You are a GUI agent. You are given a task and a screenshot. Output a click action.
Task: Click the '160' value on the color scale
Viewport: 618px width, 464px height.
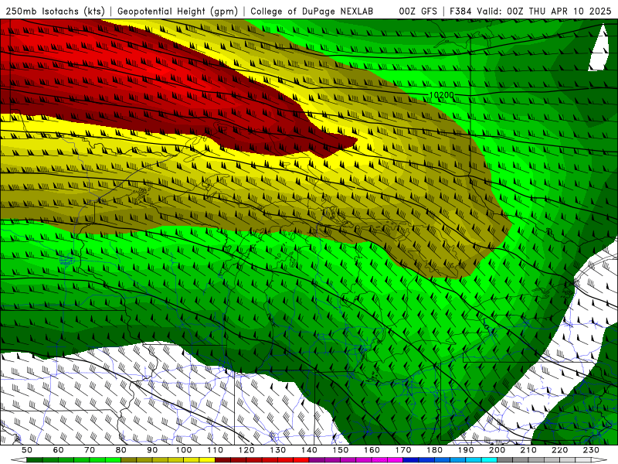(372, 450)
